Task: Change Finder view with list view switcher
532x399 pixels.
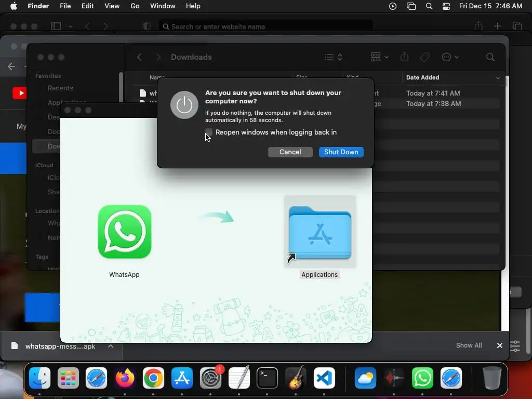Action: (x=333, y=57)
